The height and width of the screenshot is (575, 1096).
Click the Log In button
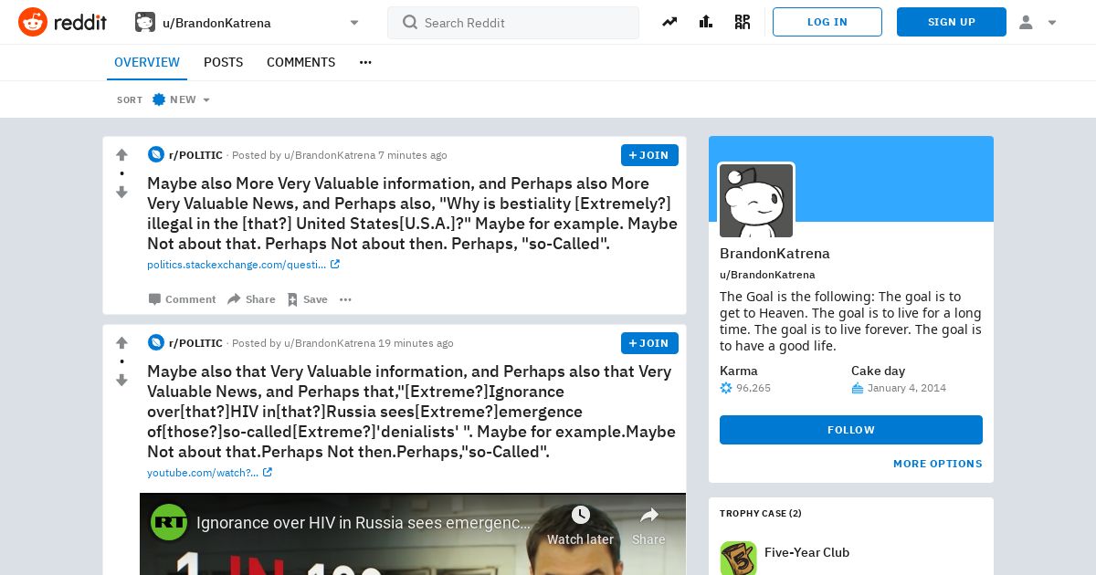tap(827, 22)
